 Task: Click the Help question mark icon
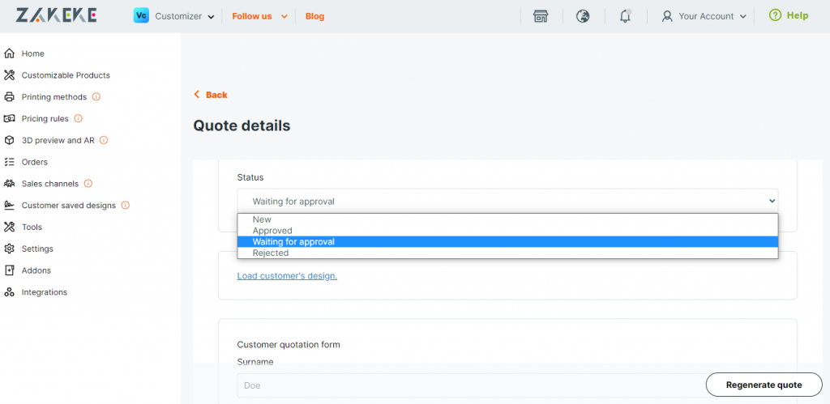(775, 15)
